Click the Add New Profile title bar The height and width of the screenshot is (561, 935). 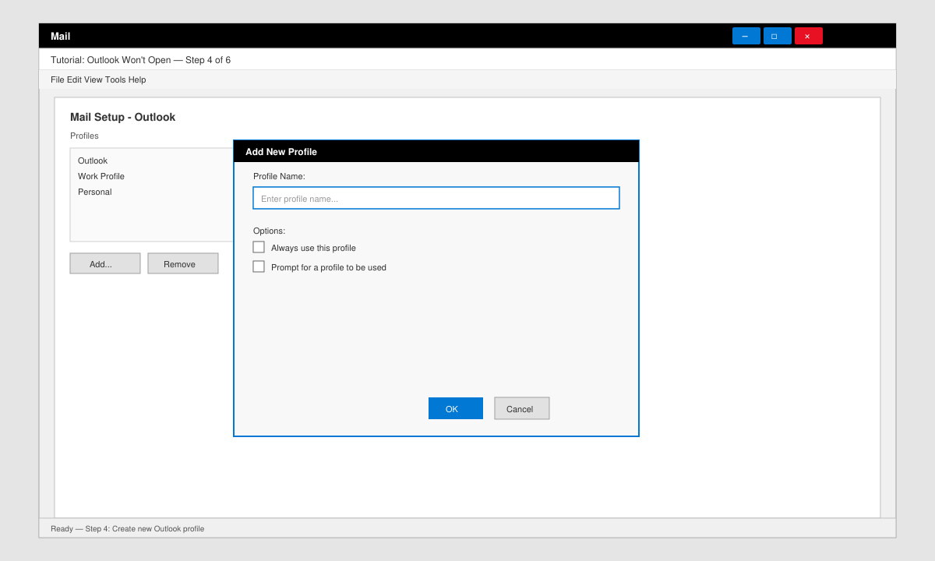436,151
